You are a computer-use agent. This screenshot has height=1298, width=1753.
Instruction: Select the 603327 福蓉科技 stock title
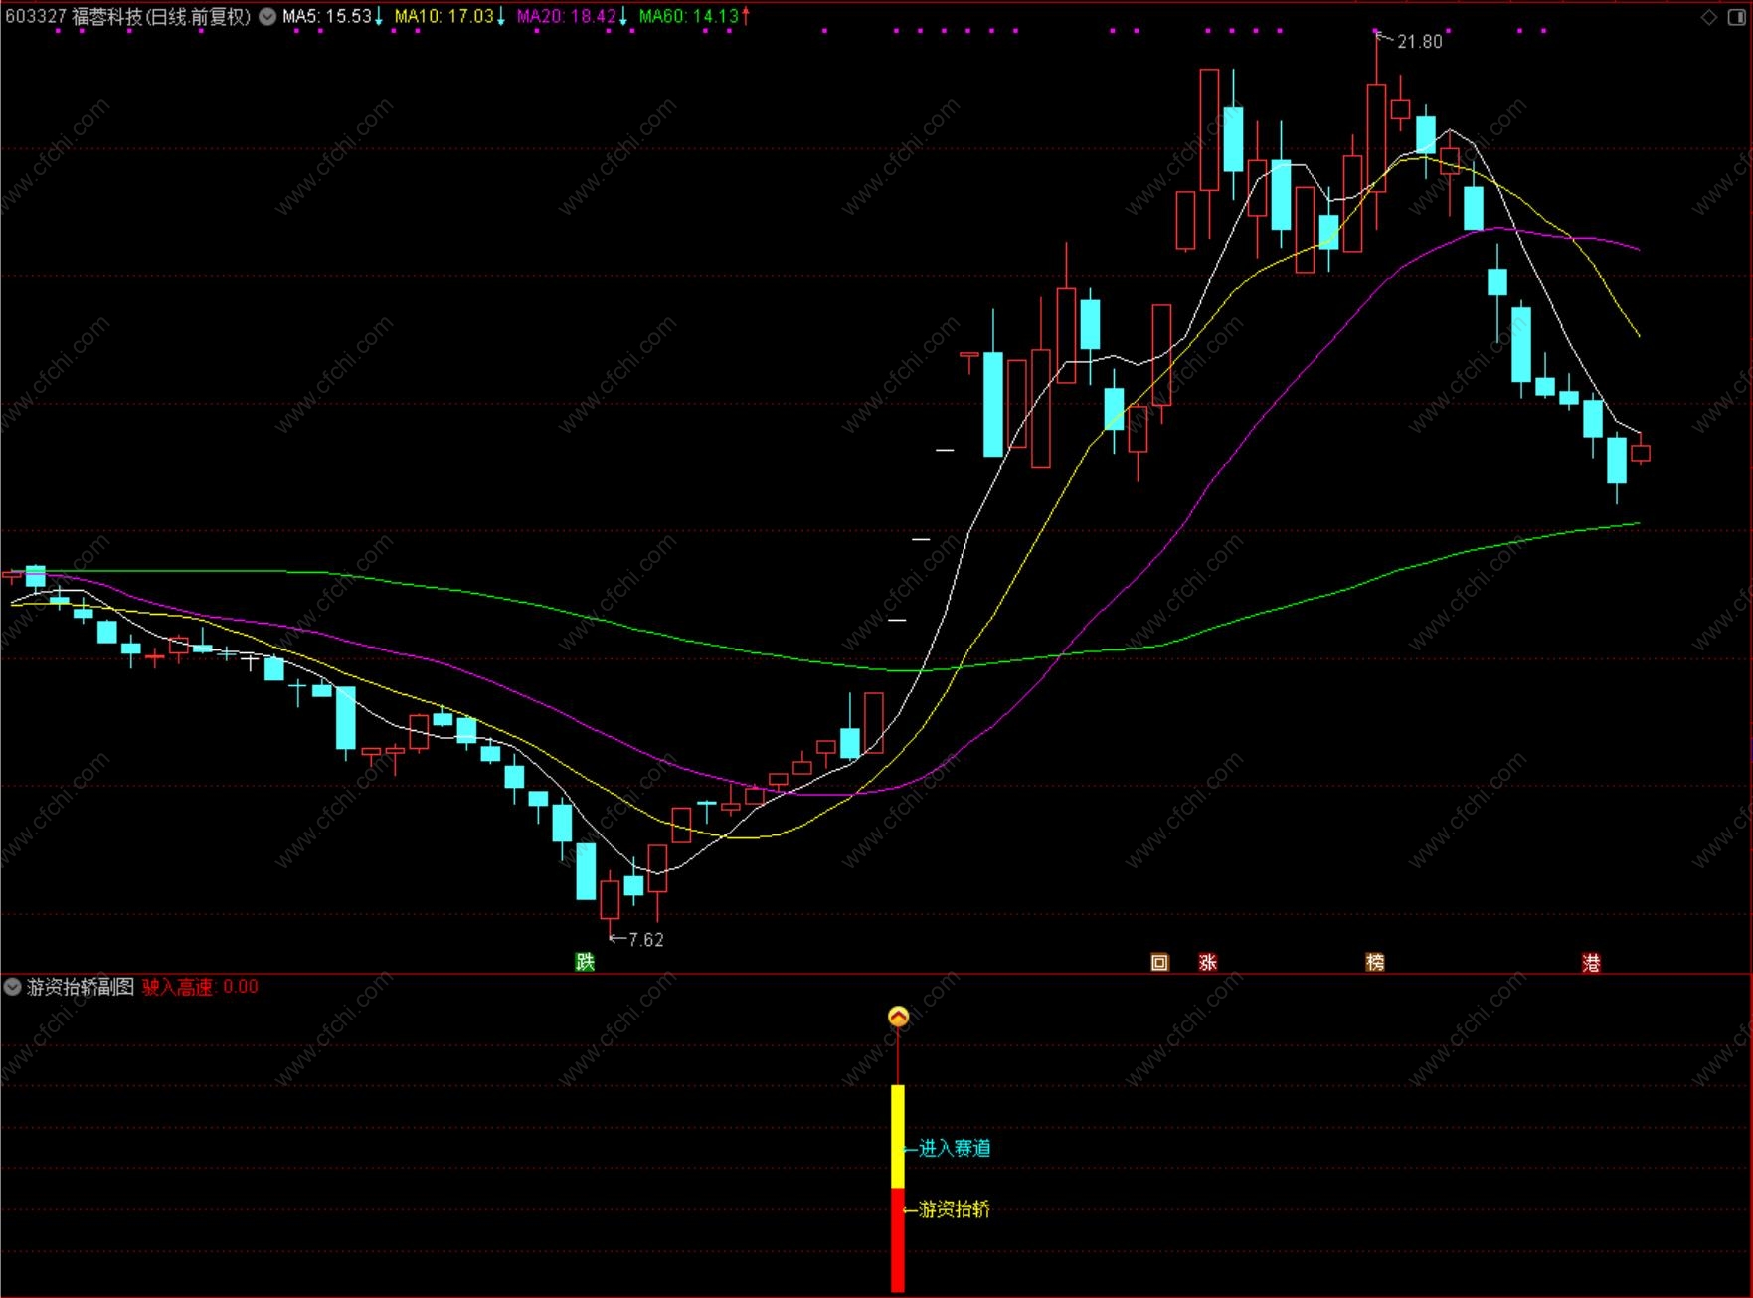click(128, 17)
